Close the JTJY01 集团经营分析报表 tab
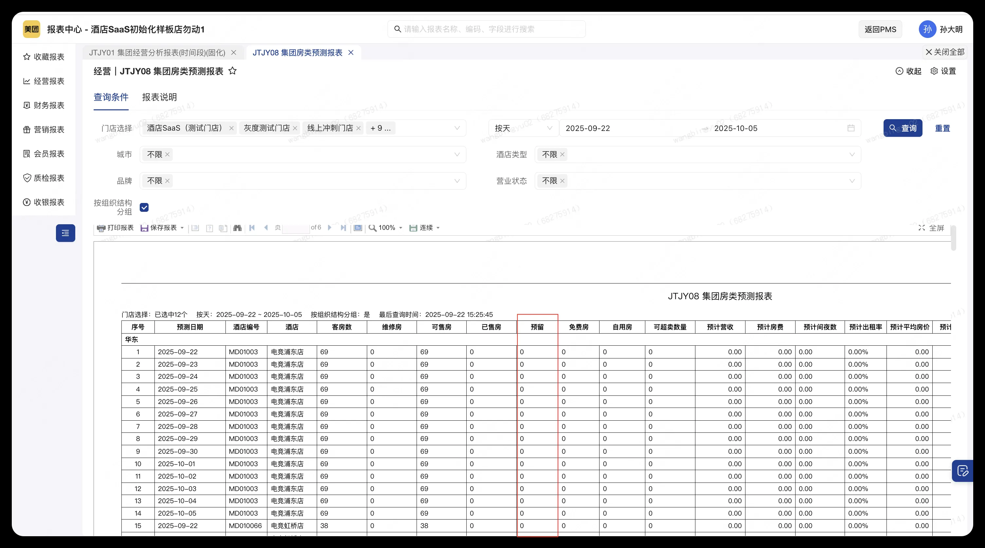Screen dimensions: 985x548 234,53
